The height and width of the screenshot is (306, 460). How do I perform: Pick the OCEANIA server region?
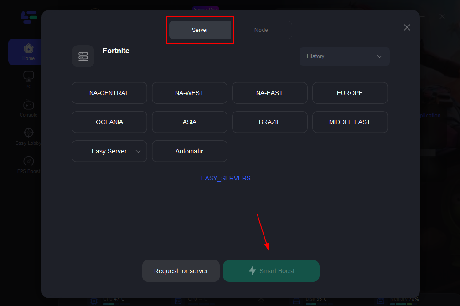pyautogui.click(x=109, y=122)
